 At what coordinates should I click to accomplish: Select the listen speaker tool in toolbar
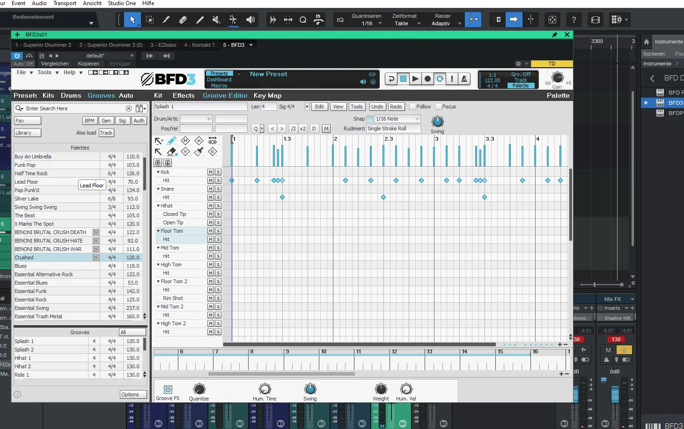click(250, 20)
